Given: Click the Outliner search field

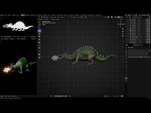Looking at the screenshot, I should click(137, 17).
